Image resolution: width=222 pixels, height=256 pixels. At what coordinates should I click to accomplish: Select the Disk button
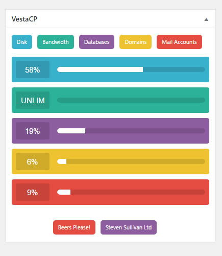click(x=22, y=42)
